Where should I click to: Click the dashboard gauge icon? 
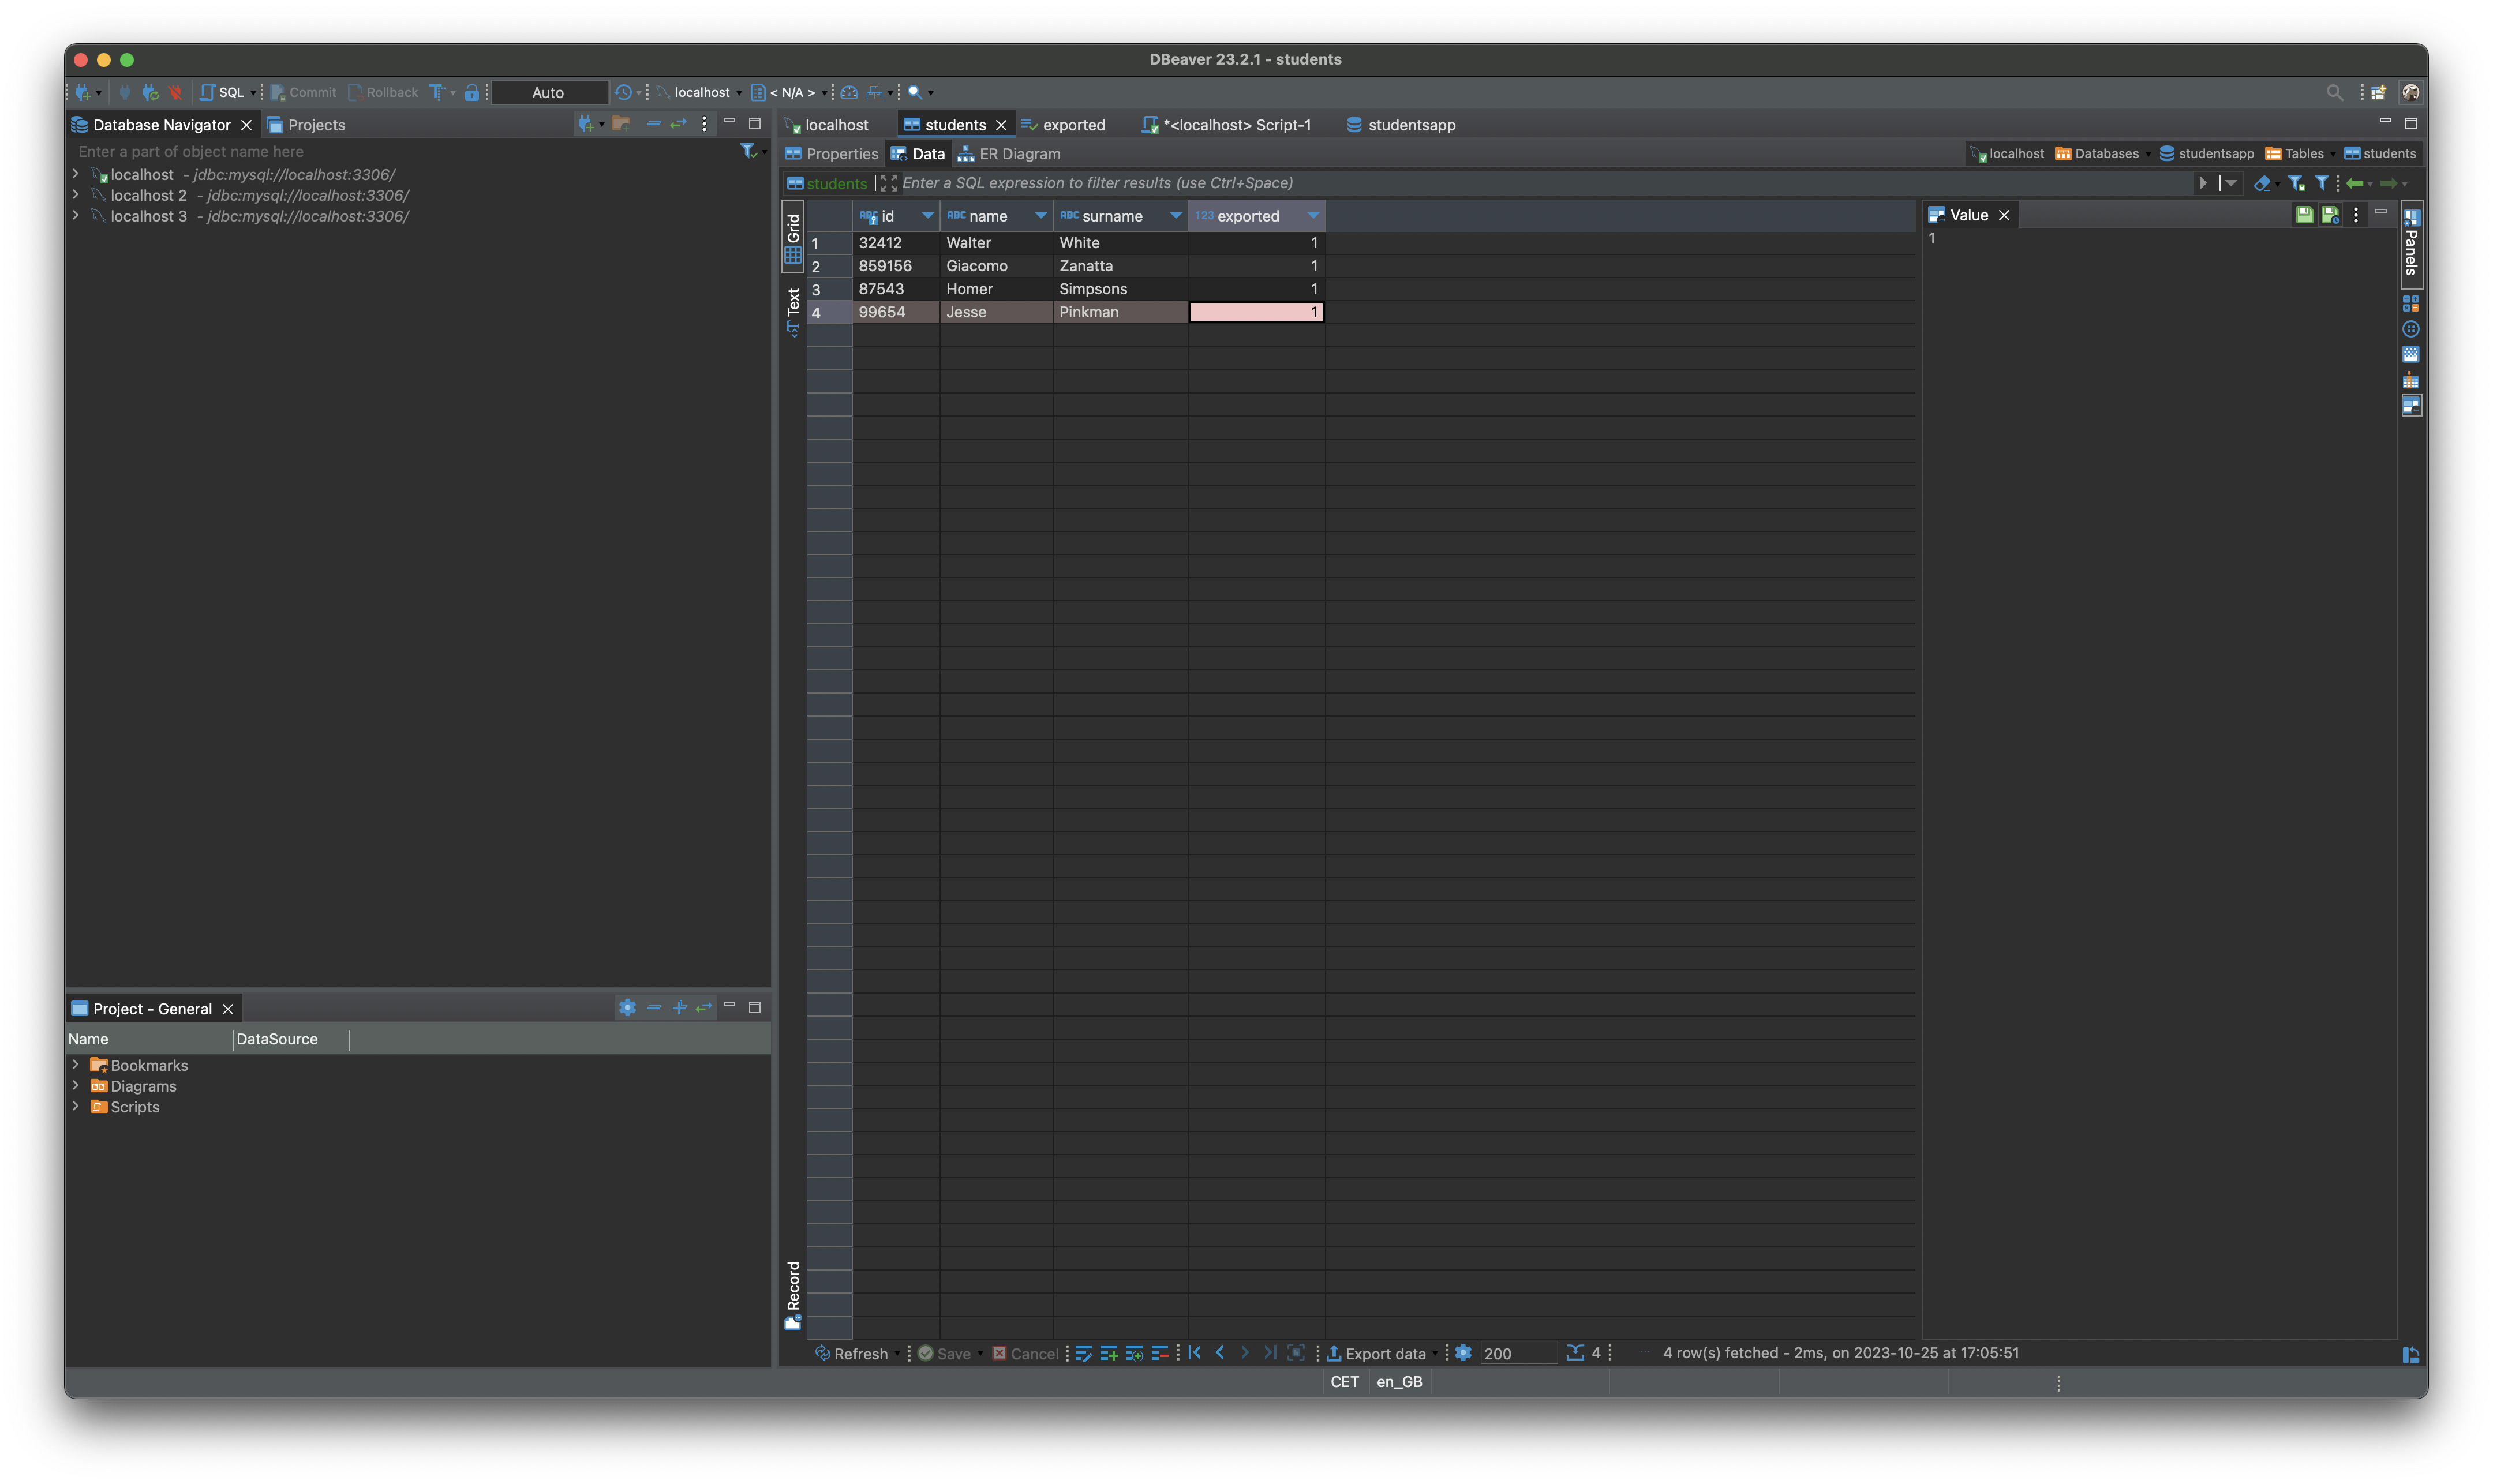point(849,92)
